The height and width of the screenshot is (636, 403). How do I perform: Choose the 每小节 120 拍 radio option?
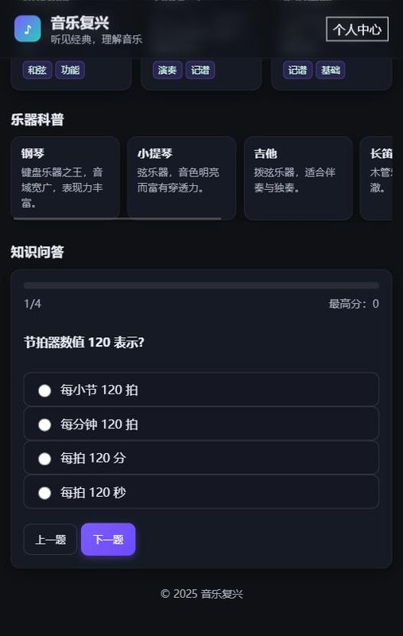coord(201,390)
